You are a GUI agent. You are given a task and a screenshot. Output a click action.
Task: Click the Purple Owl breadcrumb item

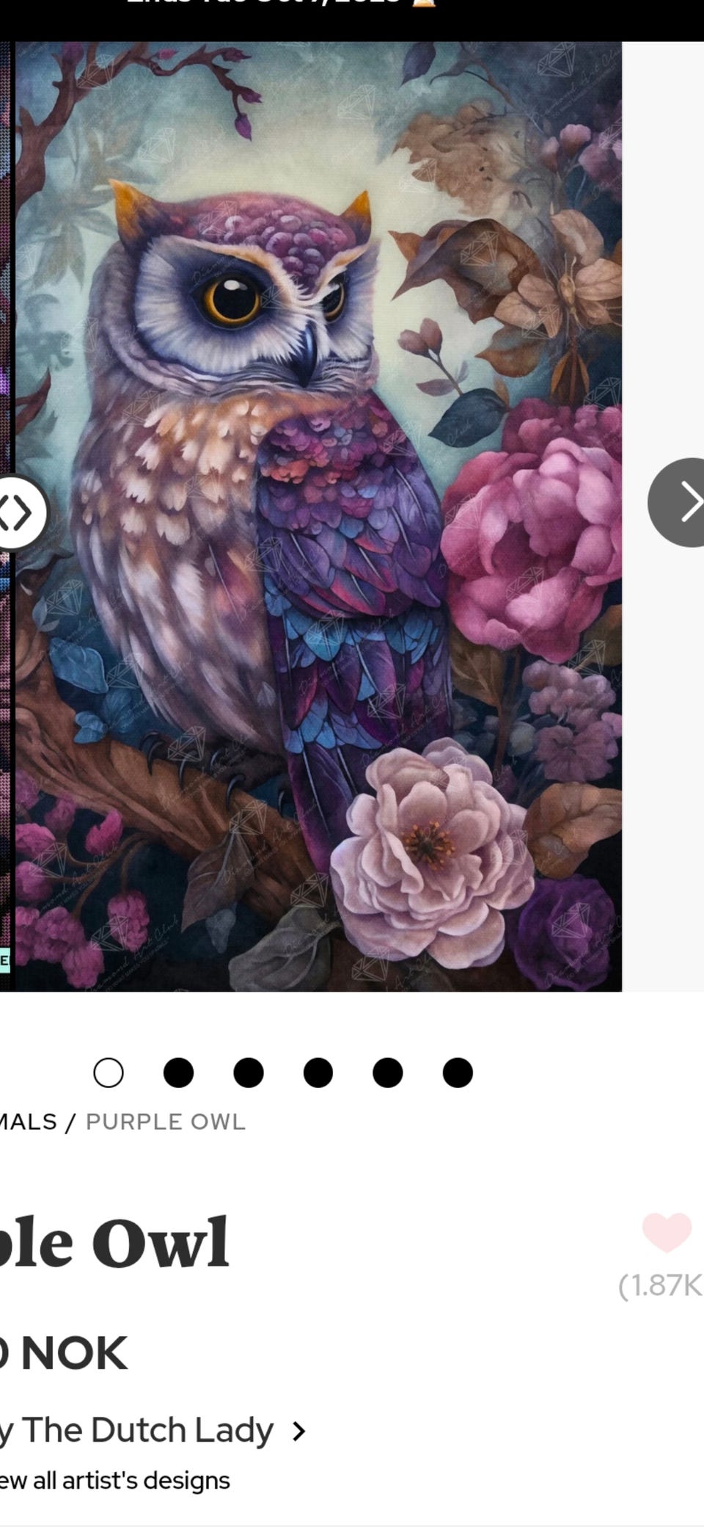[166, 1122]
